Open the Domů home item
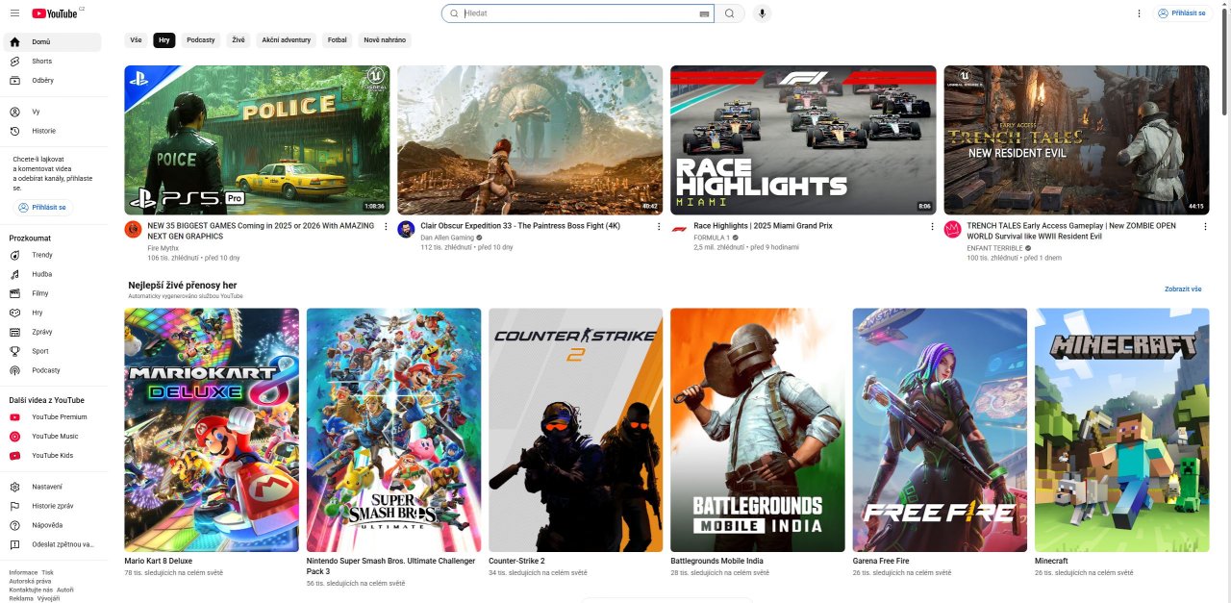The width and height of the screenshot is (1231, 603). point(52,41)
